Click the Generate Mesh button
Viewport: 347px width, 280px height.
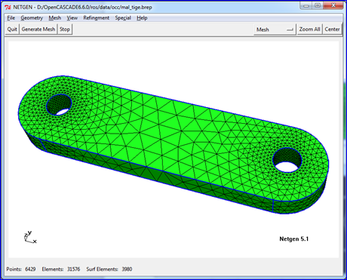pyautogui.click(x=38, y=29)
